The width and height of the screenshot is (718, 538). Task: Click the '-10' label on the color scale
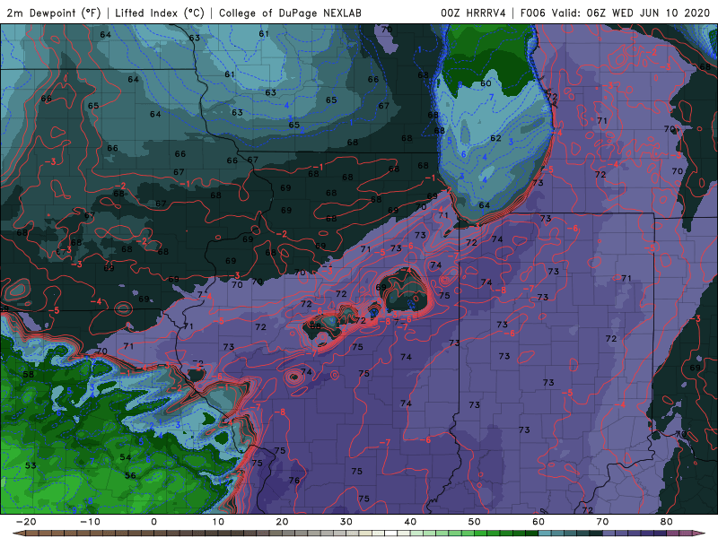(x=90, y=522)
